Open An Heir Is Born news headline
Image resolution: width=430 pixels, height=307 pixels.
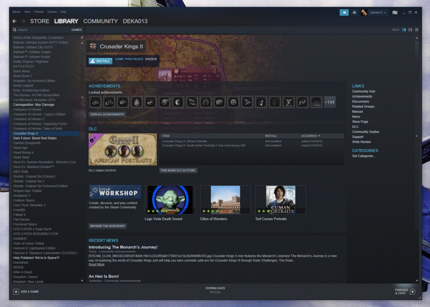pyautogui.click(x=104, y=276)
